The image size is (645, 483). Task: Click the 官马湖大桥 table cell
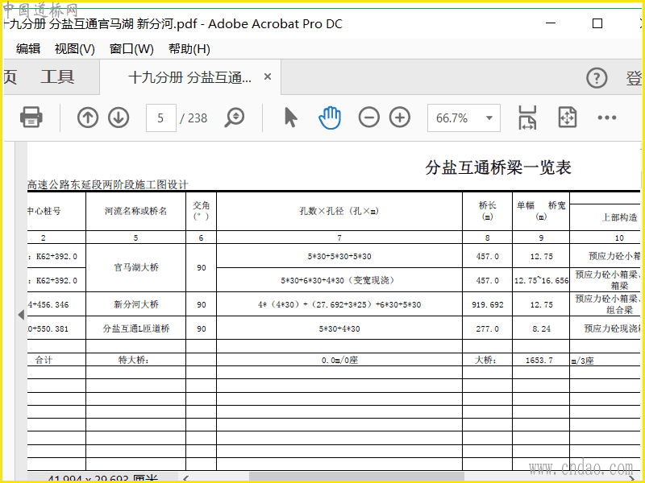[x=136, y=267]
